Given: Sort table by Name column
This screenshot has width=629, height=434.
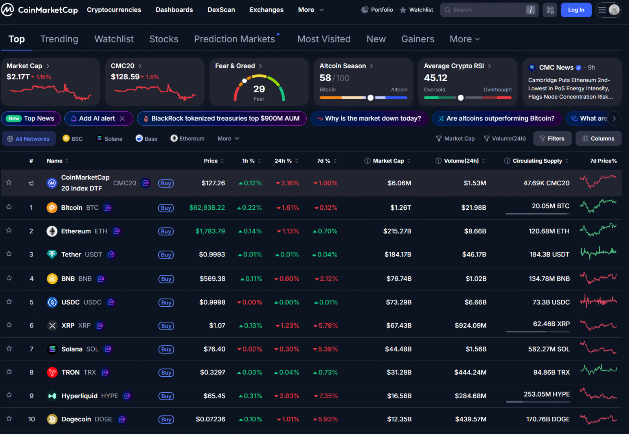Looking at the screenshot, I should (57, 161).
